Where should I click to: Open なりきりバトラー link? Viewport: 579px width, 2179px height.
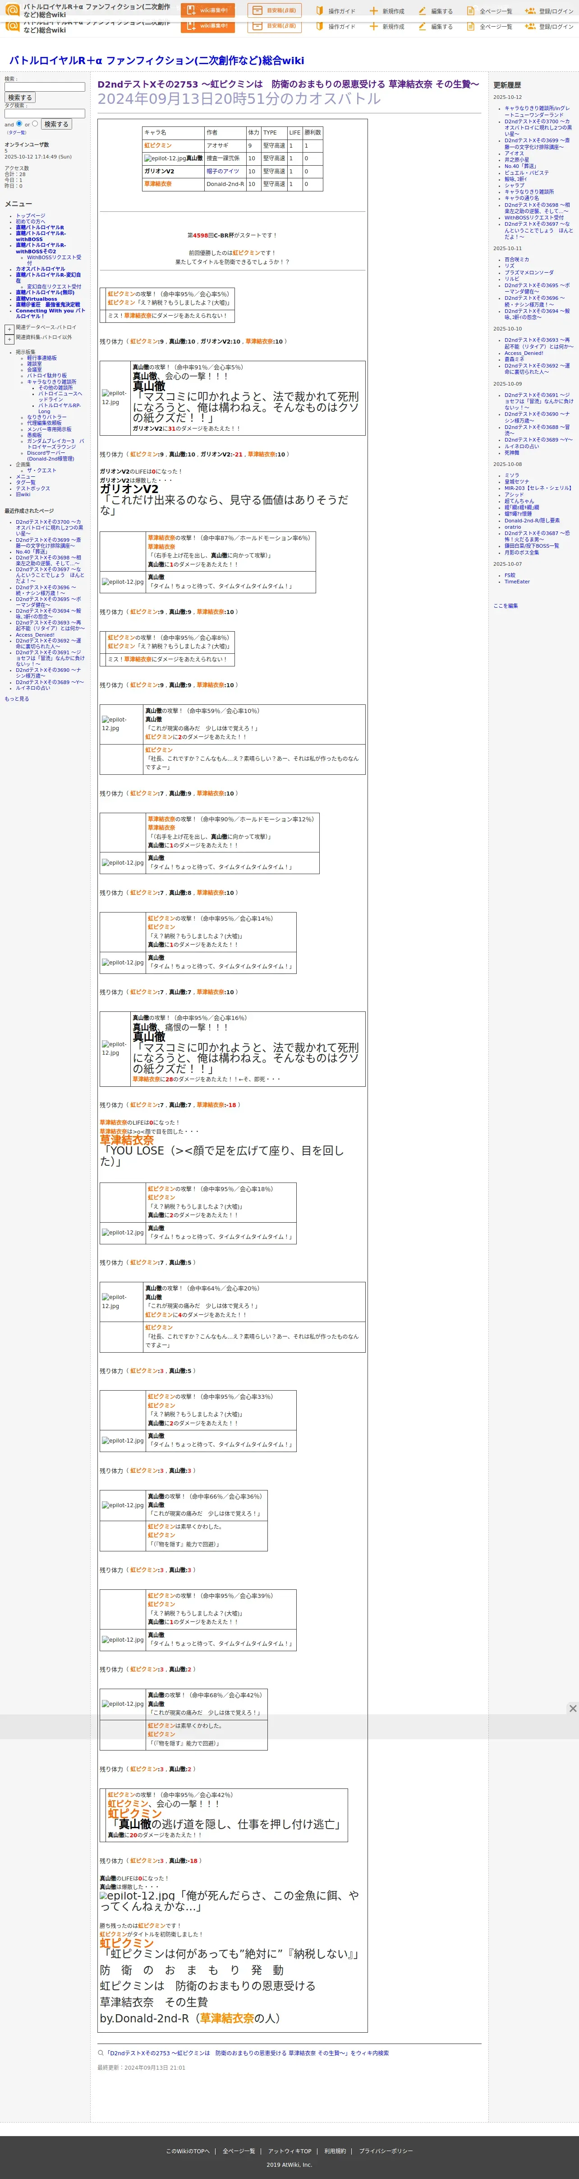coord(46,417)
